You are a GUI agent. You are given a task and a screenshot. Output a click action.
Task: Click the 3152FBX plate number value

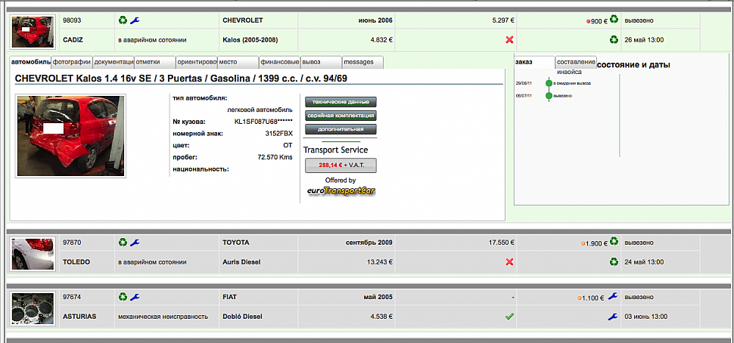tap(278, 134)
